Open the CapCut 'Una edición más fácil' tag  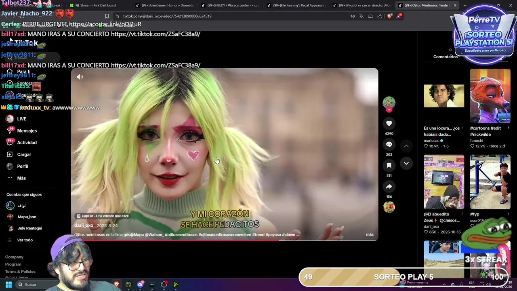pos(103,216)
